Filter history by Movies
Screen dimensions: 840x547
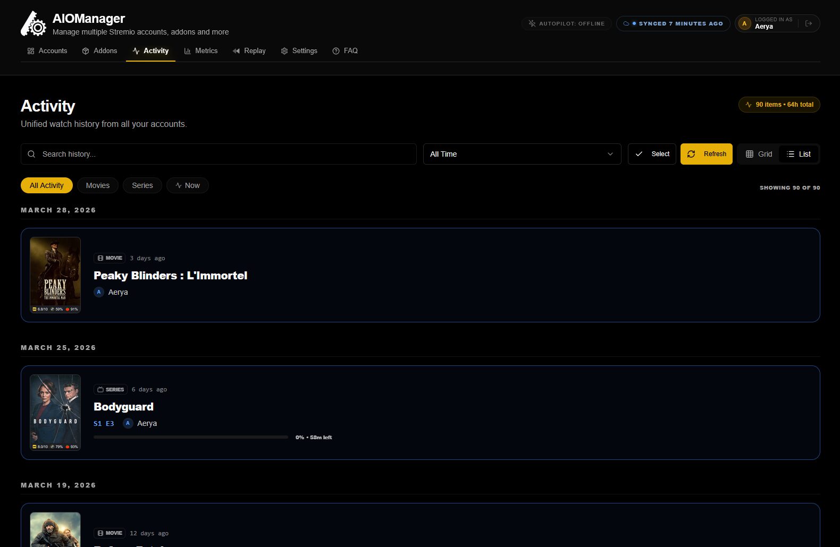point(98,185)
